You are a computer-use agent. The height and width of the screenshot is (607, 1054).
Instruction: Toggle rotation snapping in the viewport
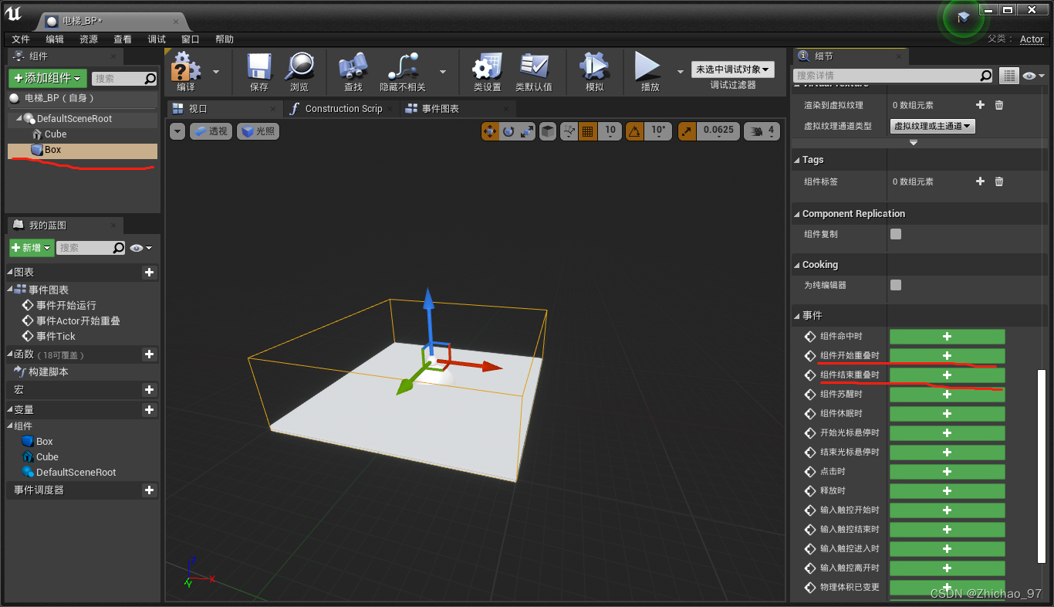tap(634, 131)
